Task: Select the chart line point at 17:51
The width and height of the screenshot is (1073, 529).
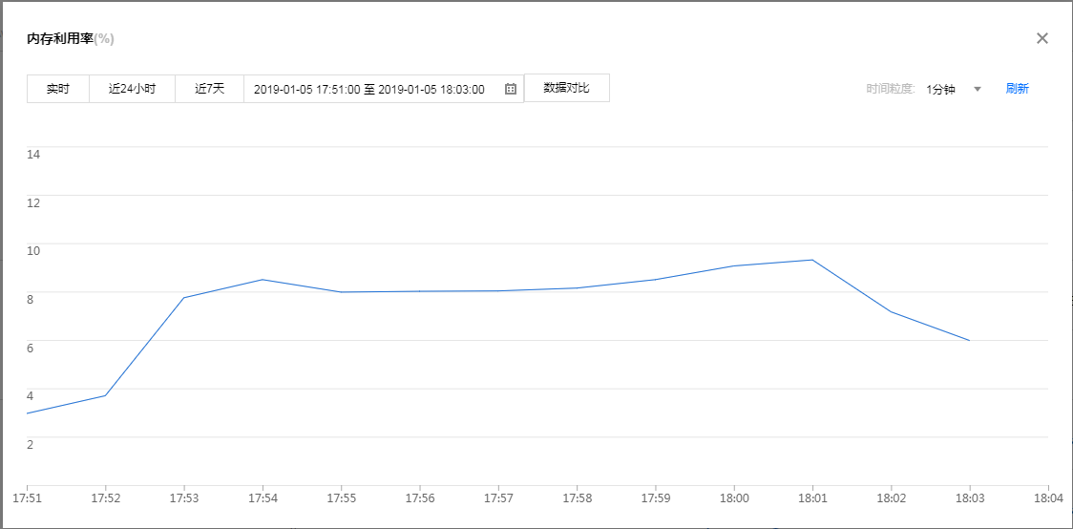Action: pyautogui.click(x=28, y=413)
